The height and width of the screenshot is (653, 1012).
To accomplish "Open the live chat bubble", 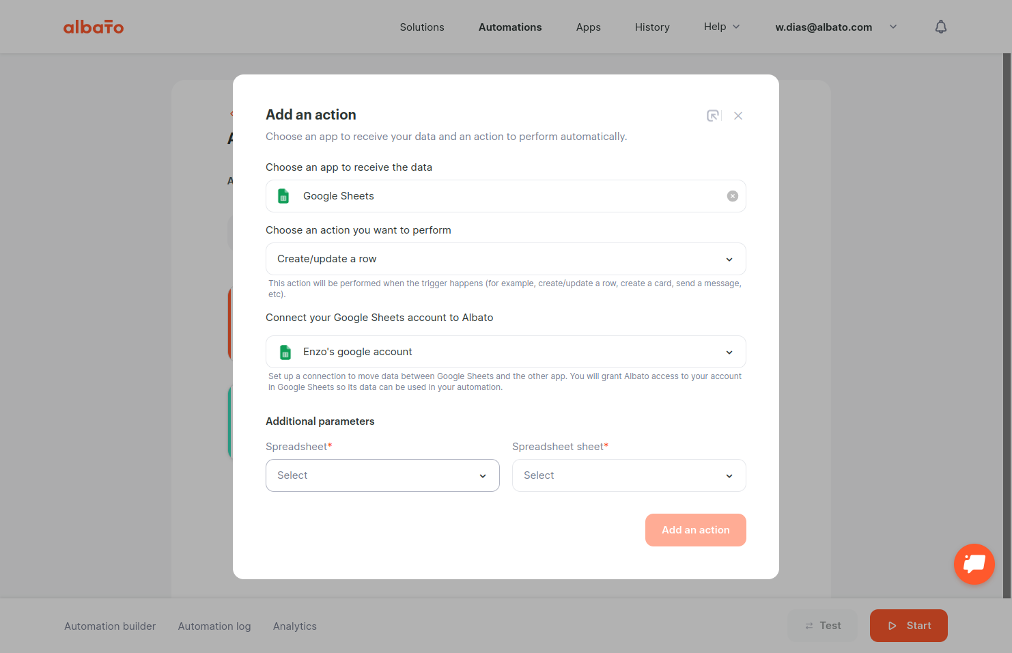I will coord(974,564).
